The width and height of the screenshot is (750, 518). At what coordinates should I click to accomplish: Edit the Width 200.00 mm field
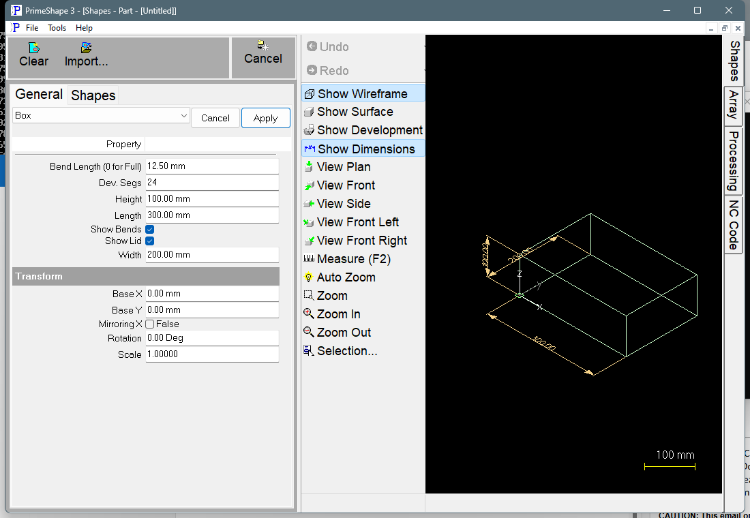pos(212,255)
